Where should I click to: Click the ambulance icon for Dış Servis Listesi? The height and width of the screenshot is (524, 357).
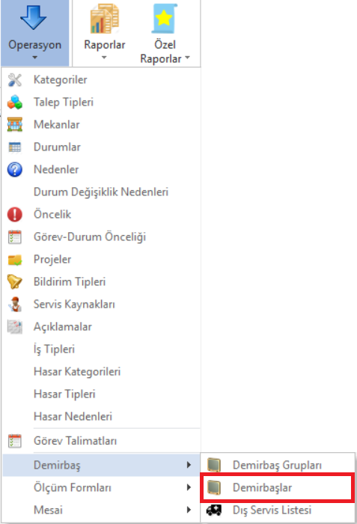214,510
